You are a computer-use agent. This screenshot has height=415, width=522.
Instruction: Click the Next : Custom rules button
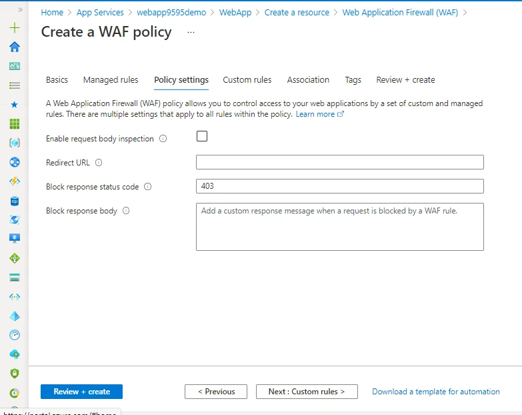pyautogui.click(x=307, y=392)
